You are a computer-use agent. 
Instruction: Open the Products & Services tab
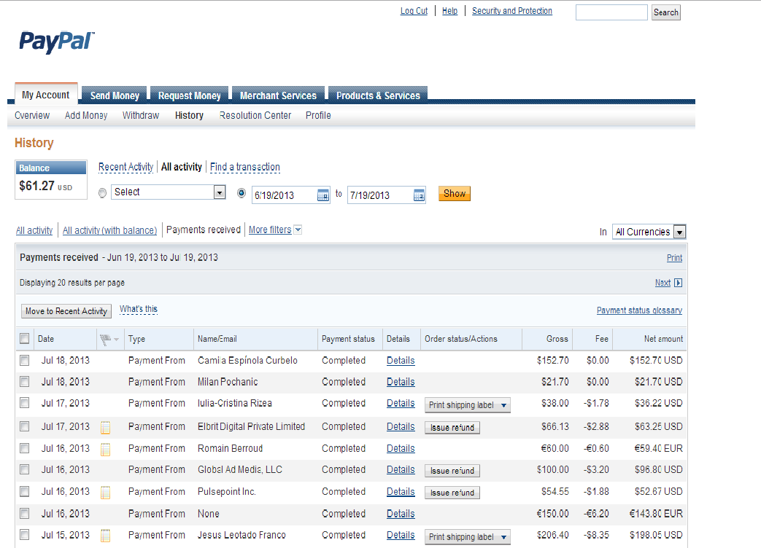pyautogui.click(x=378, y=95)
